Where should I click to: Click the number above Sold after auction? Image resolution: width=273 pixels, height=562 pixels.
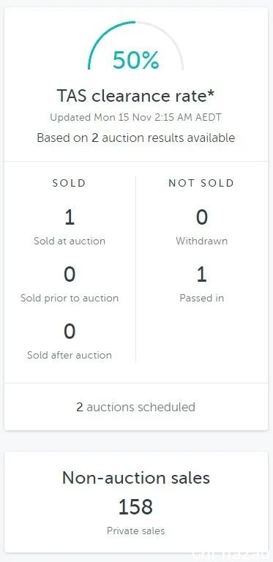coord(70,331)
